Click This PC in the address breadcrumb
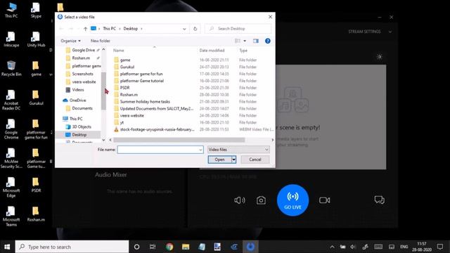 (110, 29)
